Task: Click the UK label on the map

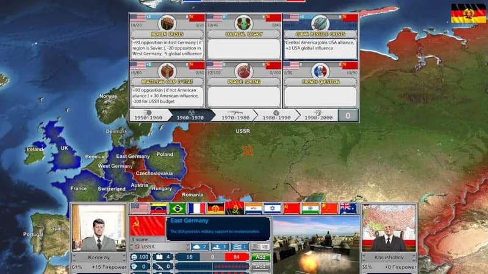Action: 65,148
